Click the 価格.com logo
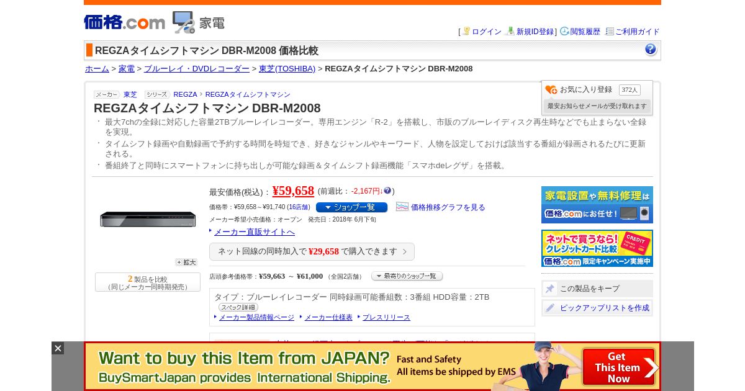Image resolution: width=745 pixels, height=391 pixels. [125, 22]
